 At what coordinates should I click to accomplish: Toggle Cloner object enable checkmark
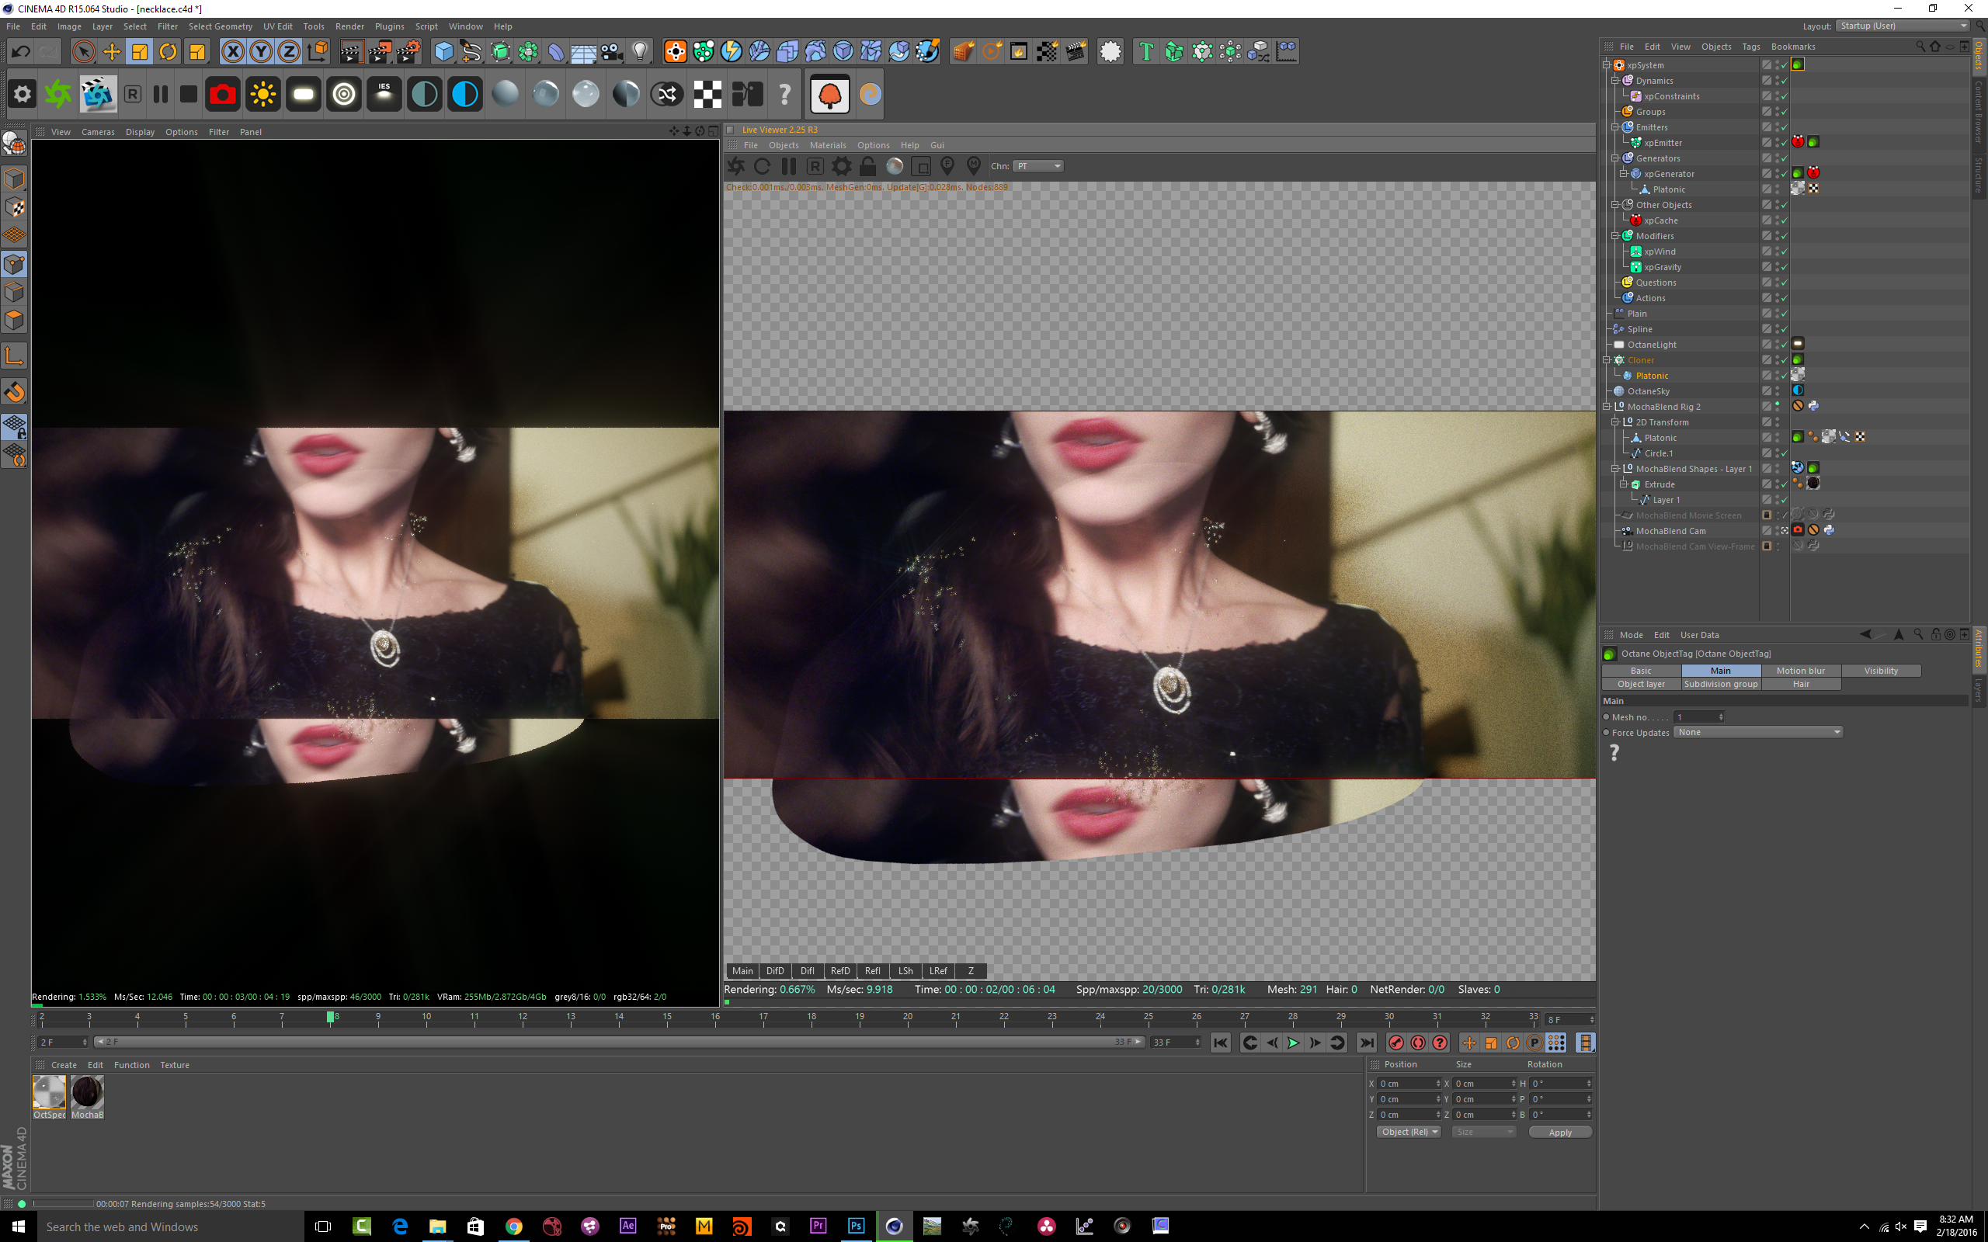point(1784,361)
